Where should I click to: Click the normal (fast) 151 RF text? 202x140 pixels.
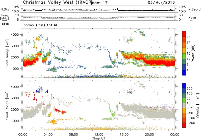pos(41,25)
